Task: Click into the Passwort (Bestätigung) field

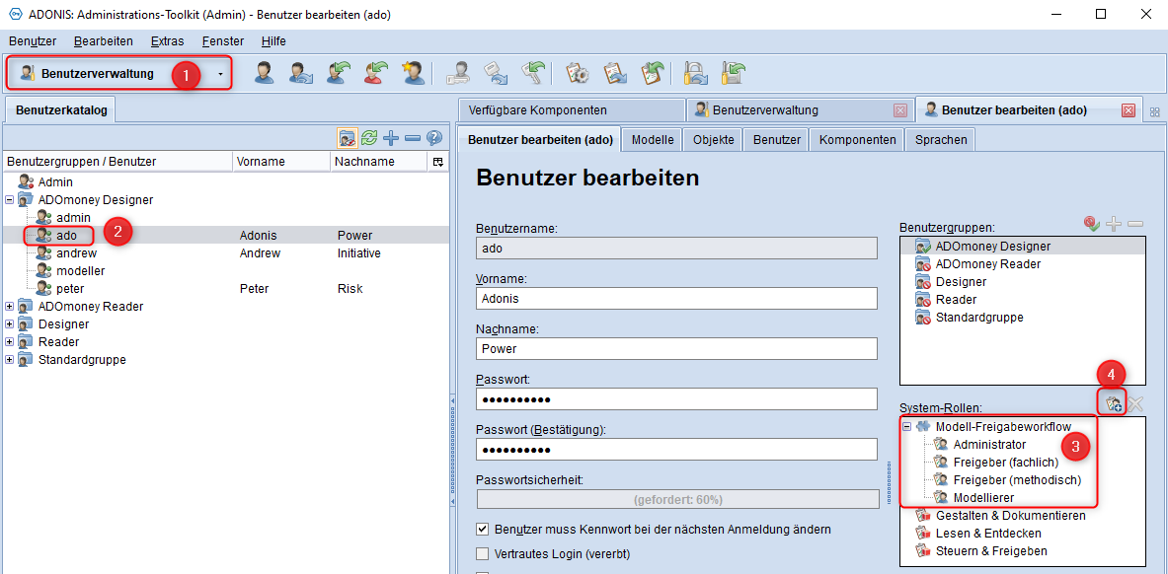Action: click(677, 450)
